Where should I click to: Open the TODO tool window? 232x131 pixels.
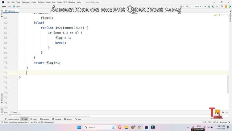[33, 119]
